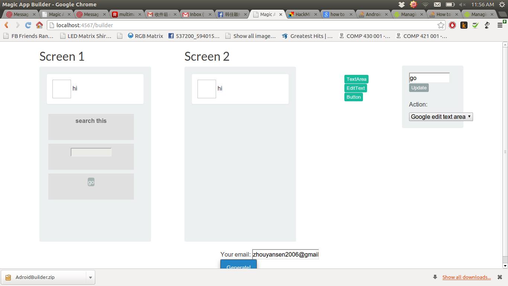Reload the builder page
The image size is (508, 286).
(28, 25)
